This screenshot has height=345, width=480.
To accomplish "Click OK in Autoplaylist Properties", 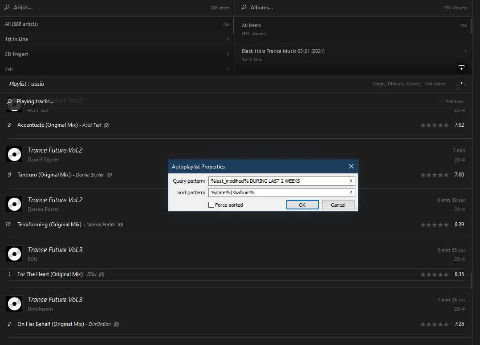I will click(x=302, y=205).
